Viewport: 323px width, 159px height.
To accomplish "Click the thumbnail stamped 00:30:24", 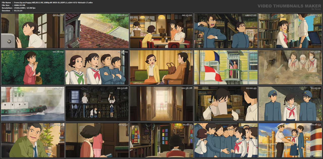I will tap(97, 67).
